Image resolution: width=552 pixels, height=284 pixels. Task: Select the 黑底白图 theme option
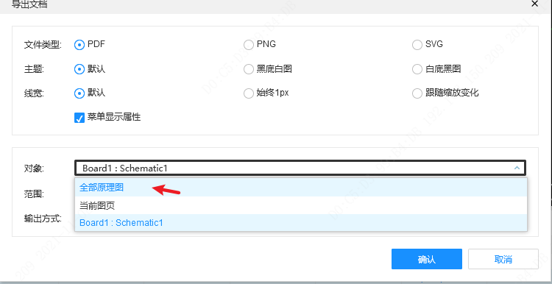pyautogui.click(x=249, y=69)
